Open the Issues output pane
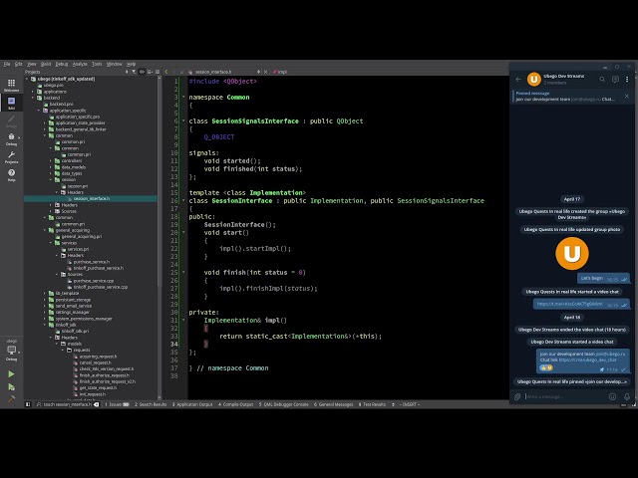The height and width of the screenshot is (478, 638). point(117,404)
